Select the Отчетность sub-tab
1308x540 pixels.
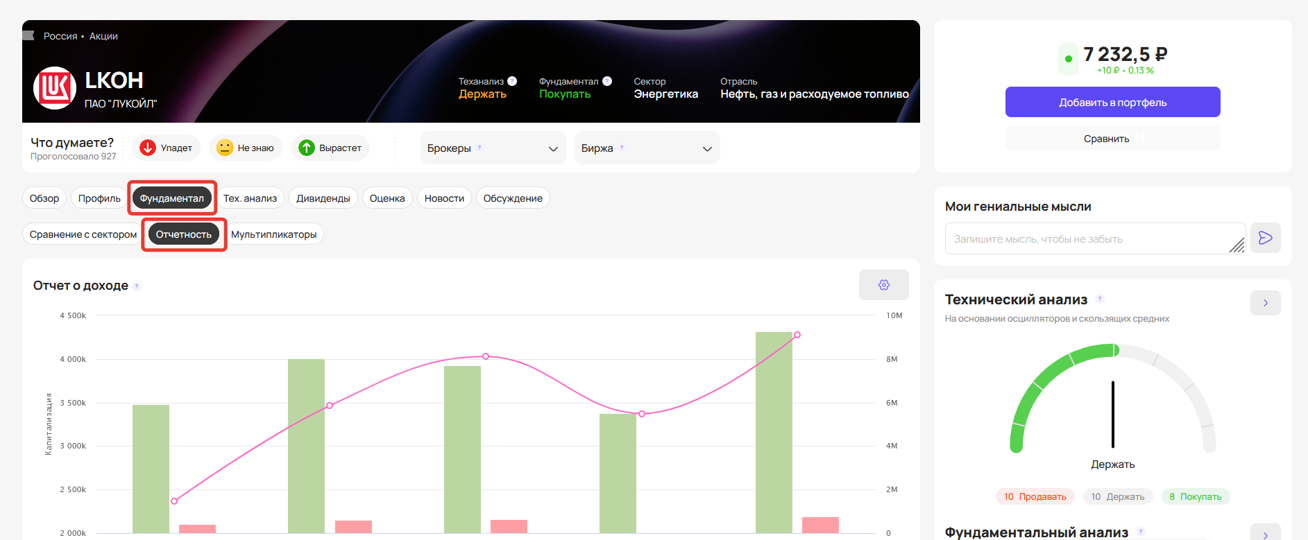184,234
